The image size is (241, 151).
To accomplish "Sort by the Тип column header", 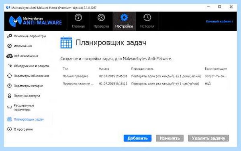I will pos(65,68).
